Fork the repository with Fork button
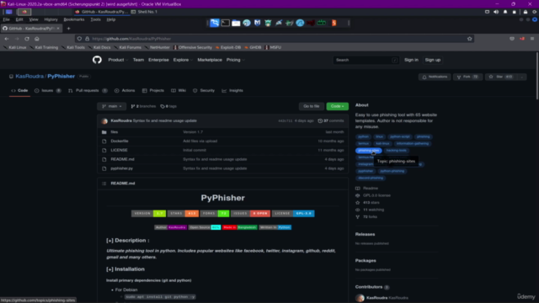Screen dimensions: 539x303 [x=467, y=77]
